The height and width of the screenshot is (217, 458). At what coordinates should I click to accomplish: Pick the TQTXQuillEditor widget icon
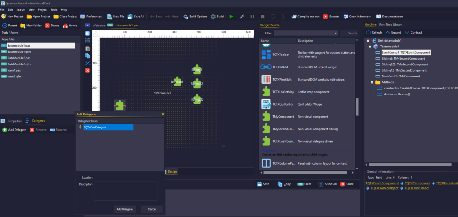click(x=266, y=104)
